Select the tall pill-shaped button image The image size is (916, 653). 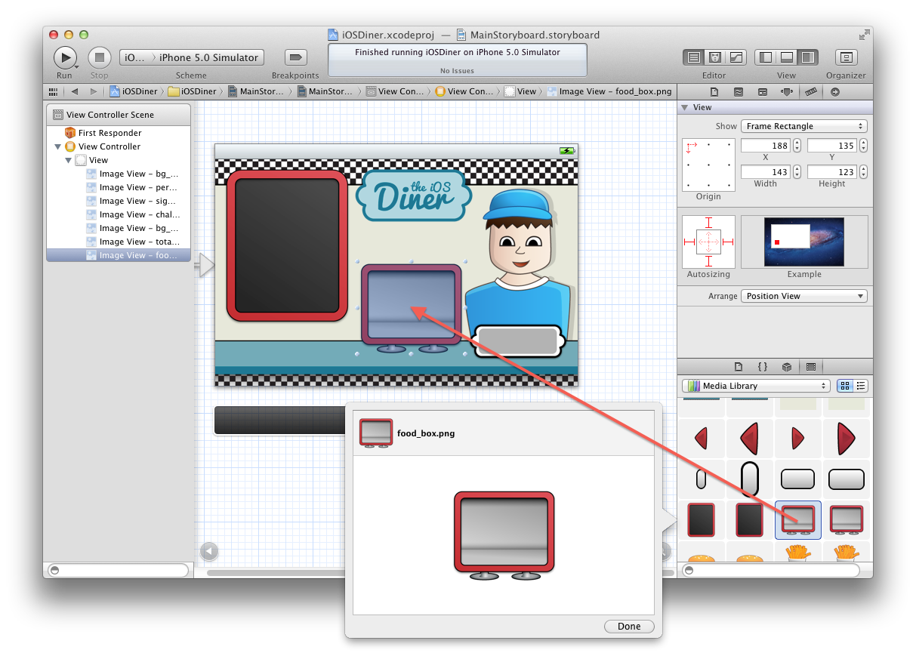(x=749, y=479)
